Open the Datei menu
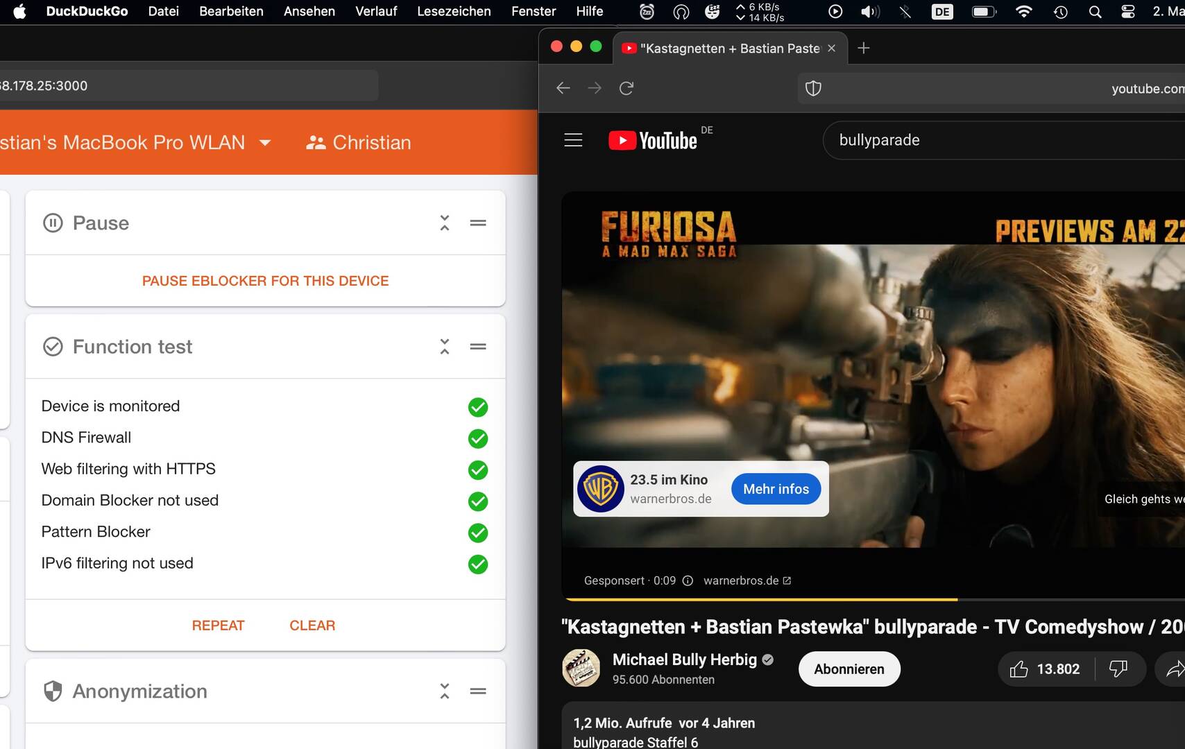 164,11
